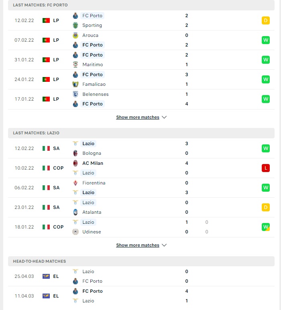This screenshot has width=281, height=310.
Task: Click the W badge for Lazio vs Udinese
Action: coord(266,227)
